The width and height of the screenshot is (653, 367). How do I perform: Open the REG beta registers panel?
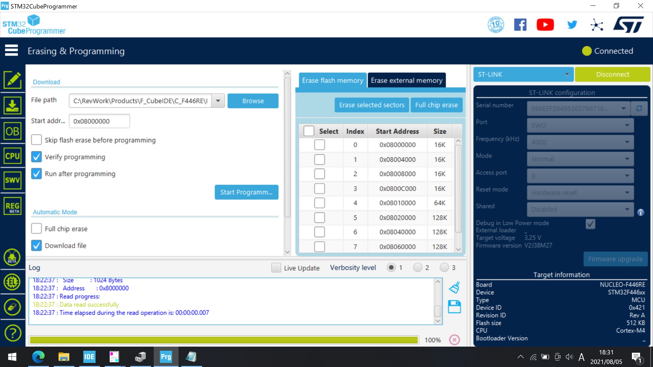(x=13, y=206)
